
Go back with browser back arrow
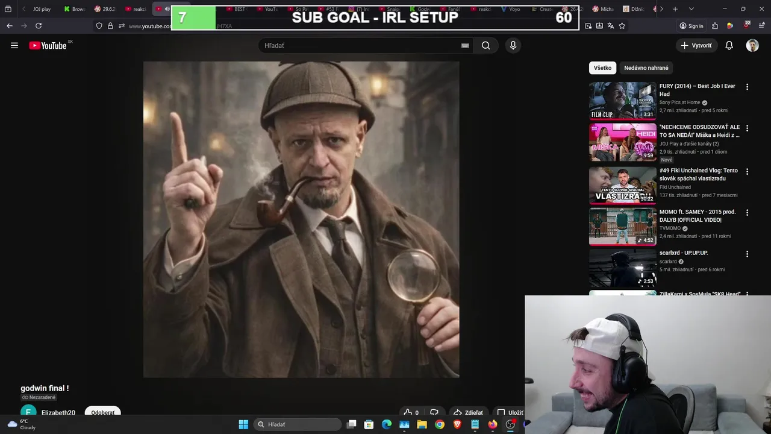[10, 26]
